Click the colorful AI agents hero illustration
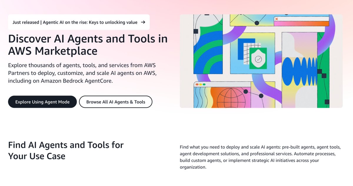 click(261, 61)
